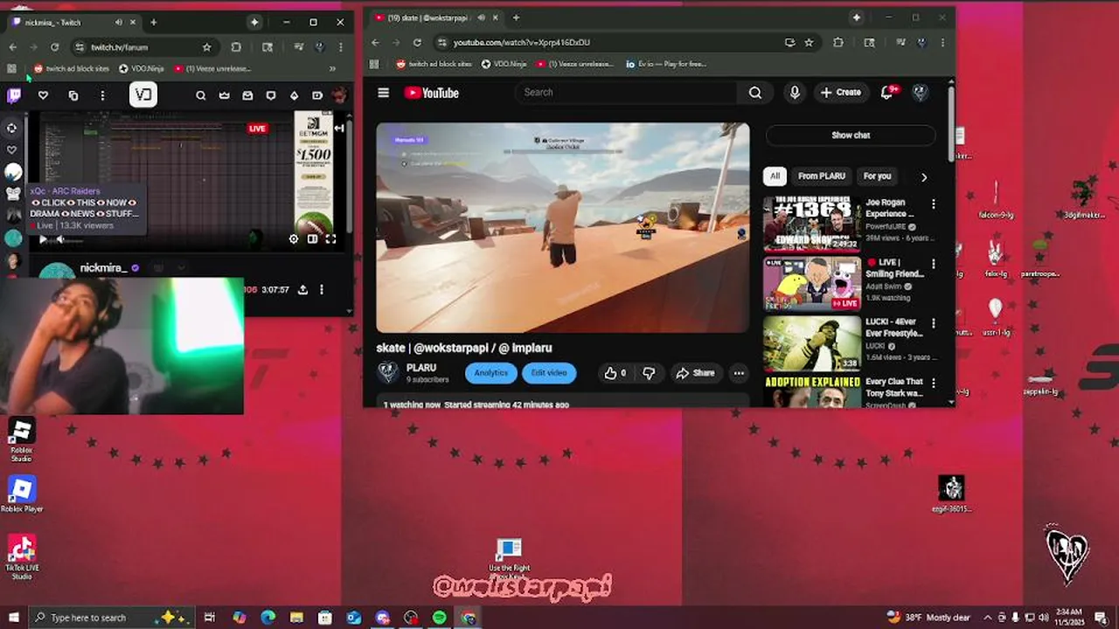Open YouTube notifications bell
This screenshot has height=629, width=1119.
(888, 93)
